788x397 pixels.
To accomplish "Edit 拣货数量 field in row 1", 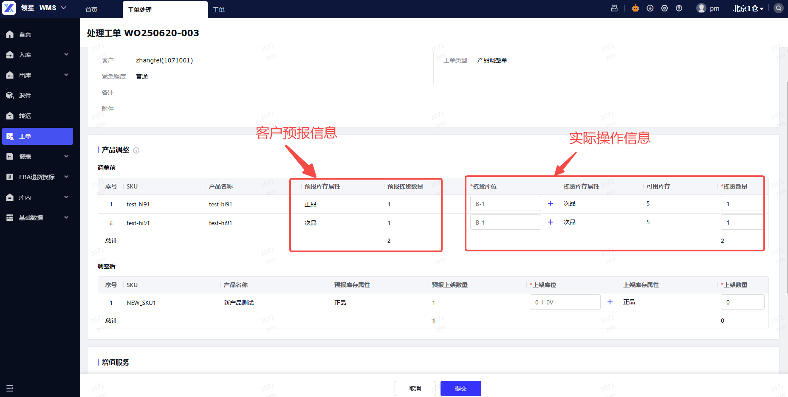I will 742,203.
